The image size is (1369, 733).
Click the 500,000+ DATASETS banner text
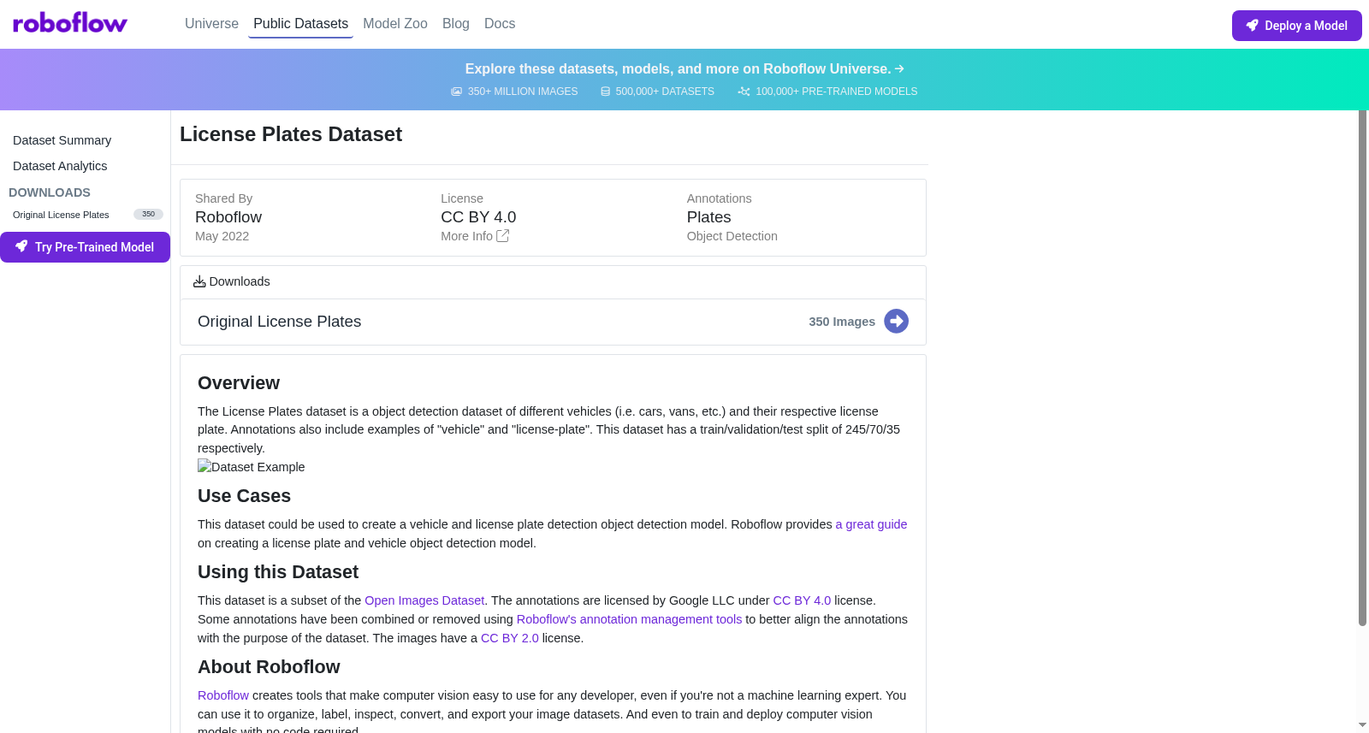click(x=665, y=92)
